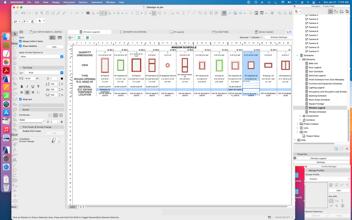
Task: Set text alignment to centered
Action: pos(27,92)
